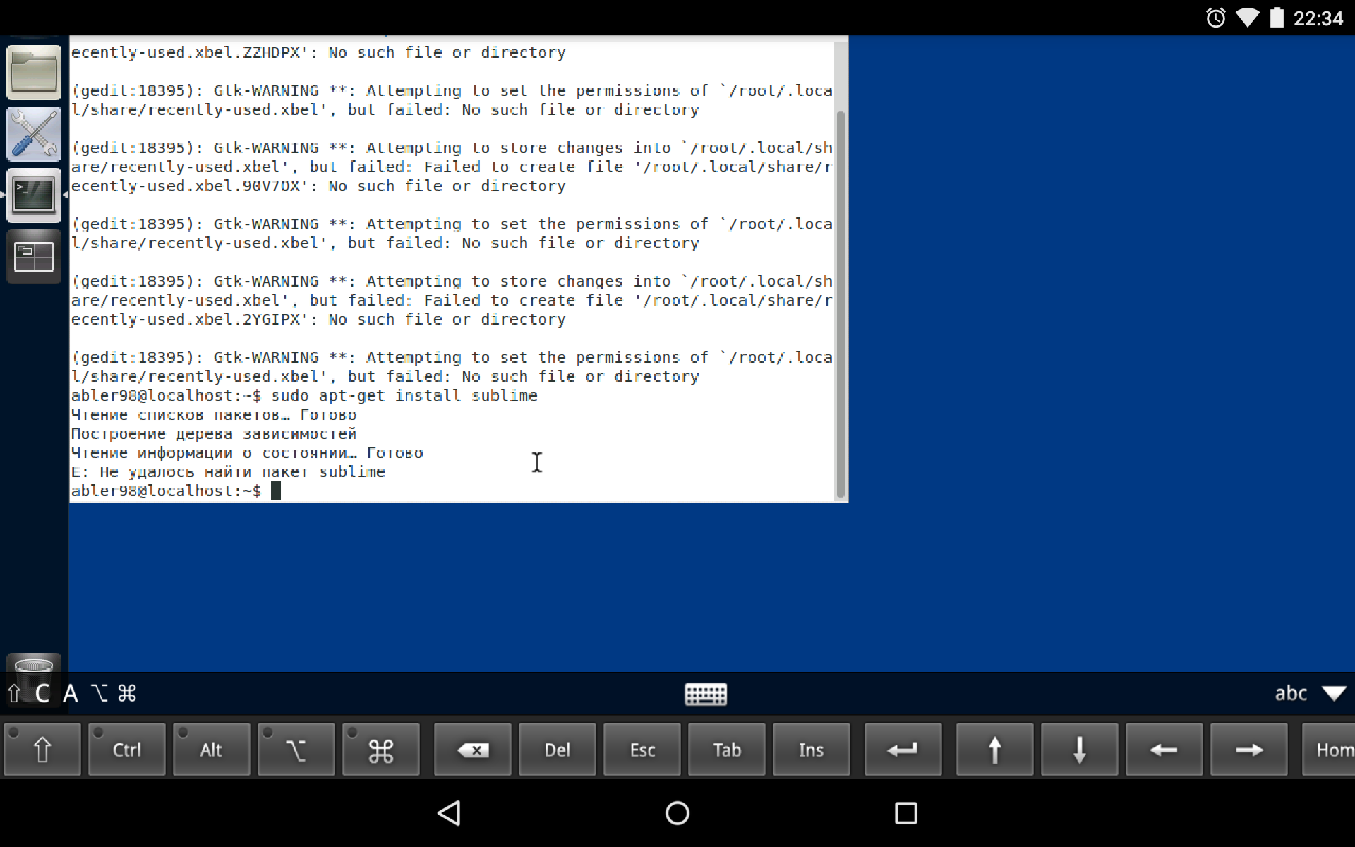1355x847 pixels.
Task: Tap the Android back navigation button
Action: click(x=450, y=813)
